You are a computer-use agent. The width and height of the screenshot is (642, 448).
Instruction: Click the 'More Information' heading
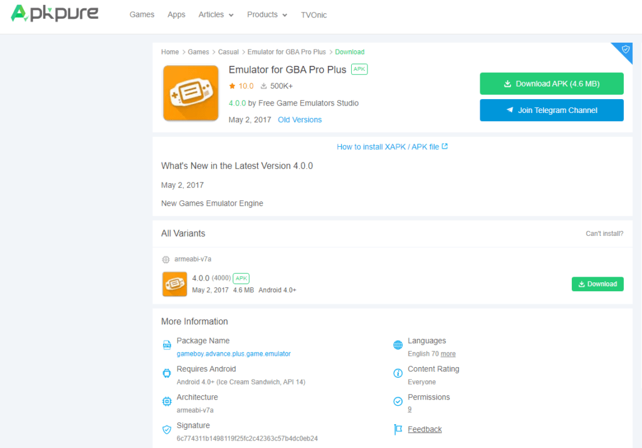194,322
